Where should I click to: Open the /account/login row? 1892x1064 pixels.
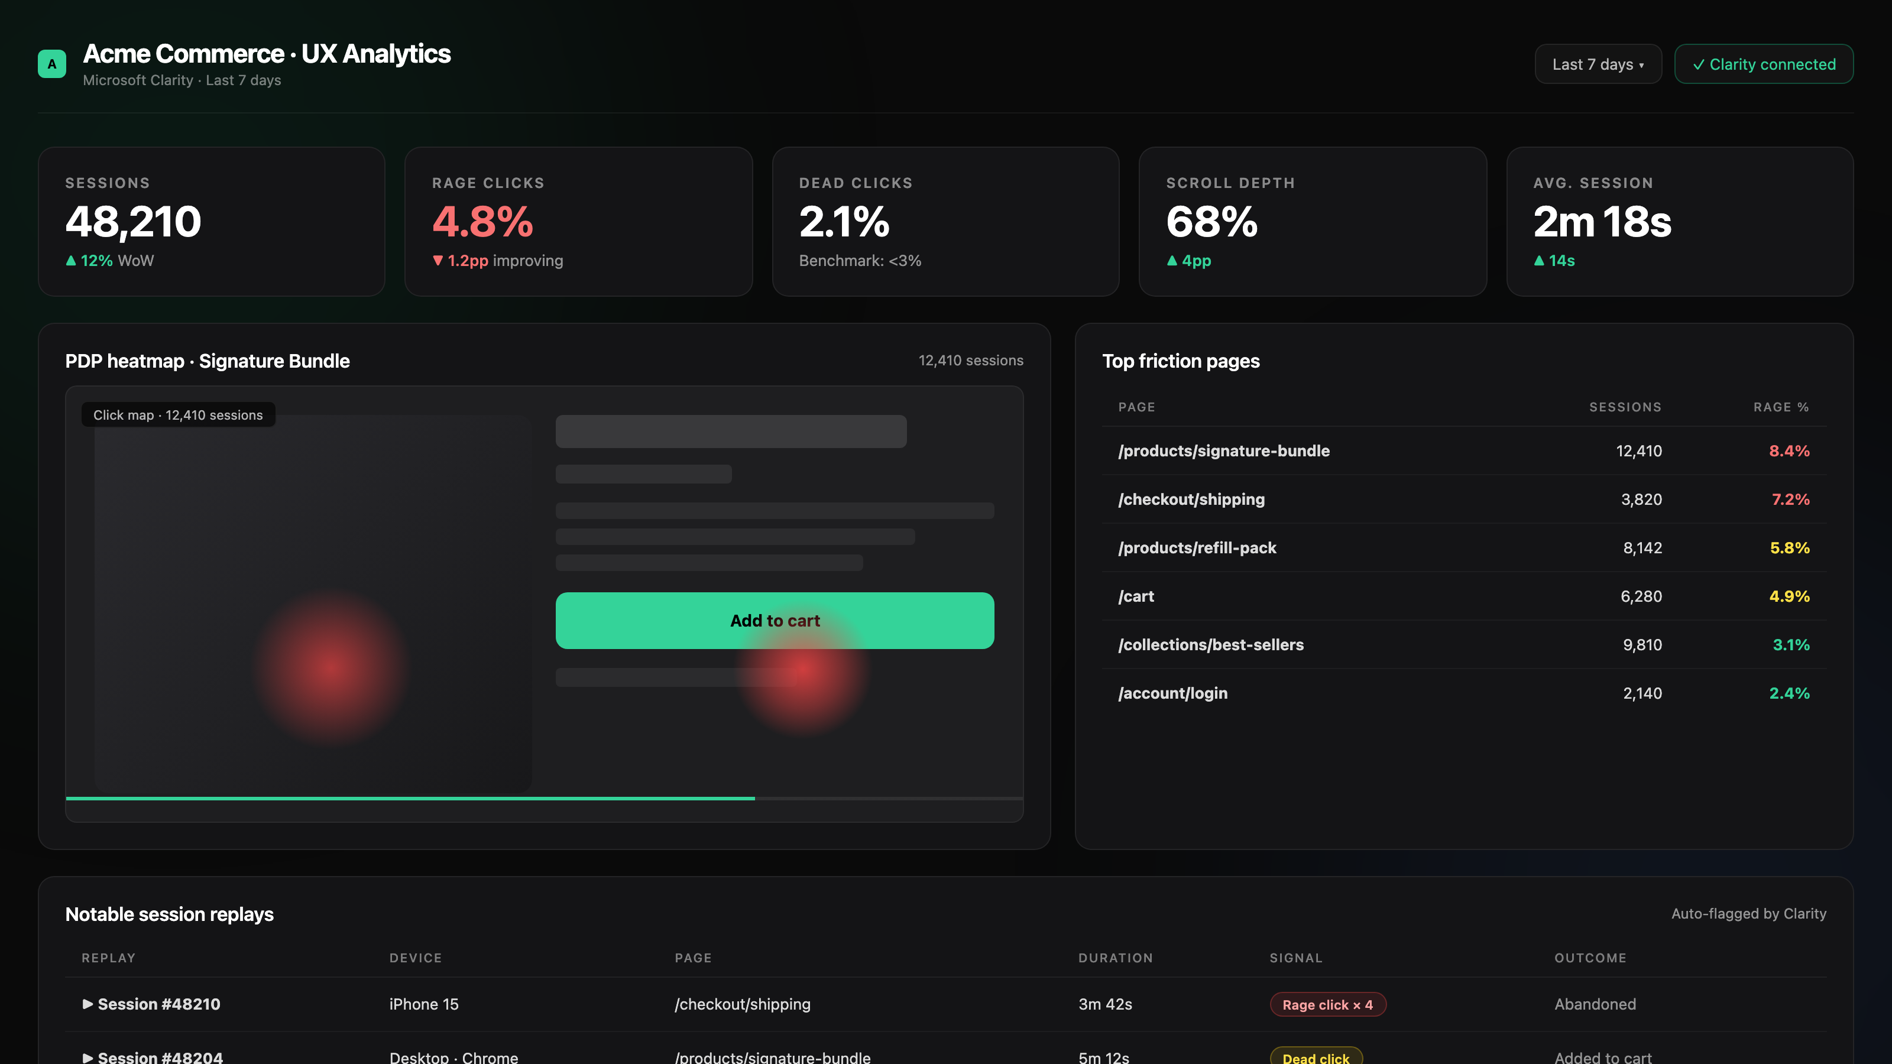coord(1464,693)
